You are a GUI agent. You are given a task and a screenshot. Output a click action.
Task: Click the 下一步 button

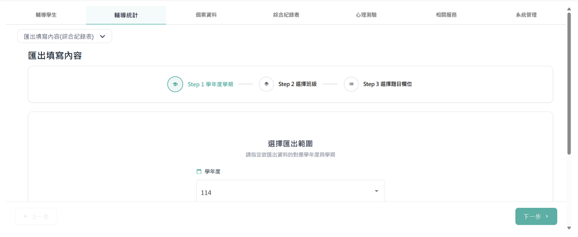pyautogui.click(x=536, y=217)
